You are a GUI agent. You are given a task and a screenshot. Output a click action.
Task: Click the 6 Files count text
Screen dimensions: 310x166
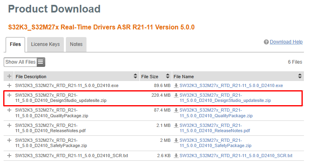pos(295,62)
